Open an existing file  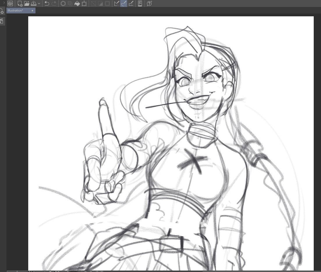[26, 3]
